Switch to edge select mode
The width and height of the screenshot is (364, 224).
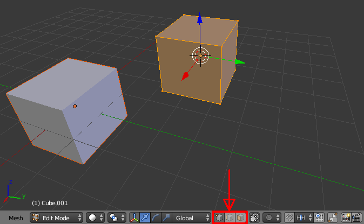point(230,218)
